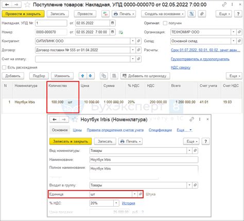Add document to favorites star
244x221 pixels.
coord(27,5)
